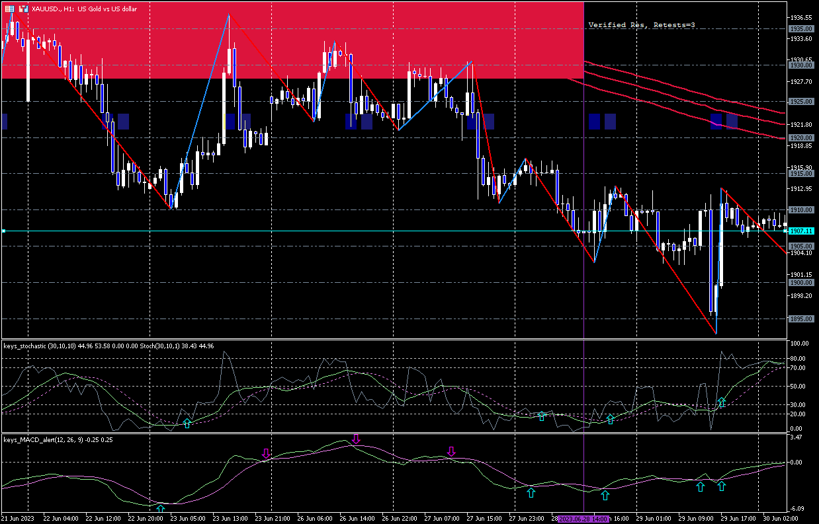The image size is (819, 524).
Task: Click the 1936.65 price scale value
Action: pos(801,18)
